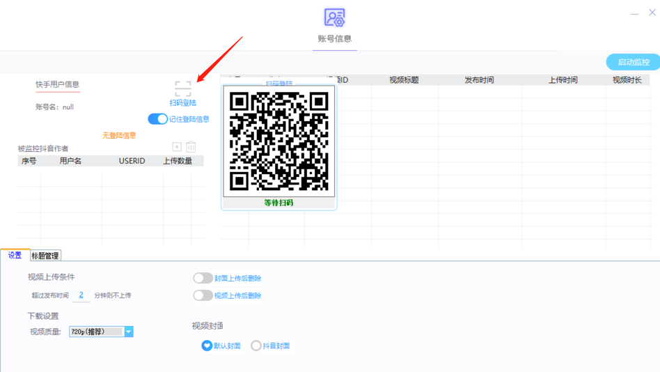Enable 视频上传后删除 switch

[203, 295]
